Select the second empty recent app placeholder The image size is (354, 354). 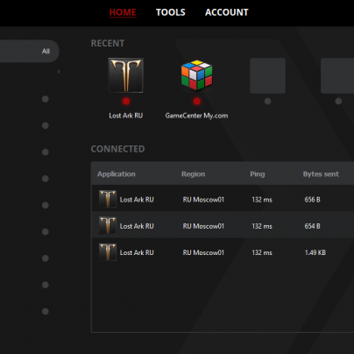coord(337,75)
